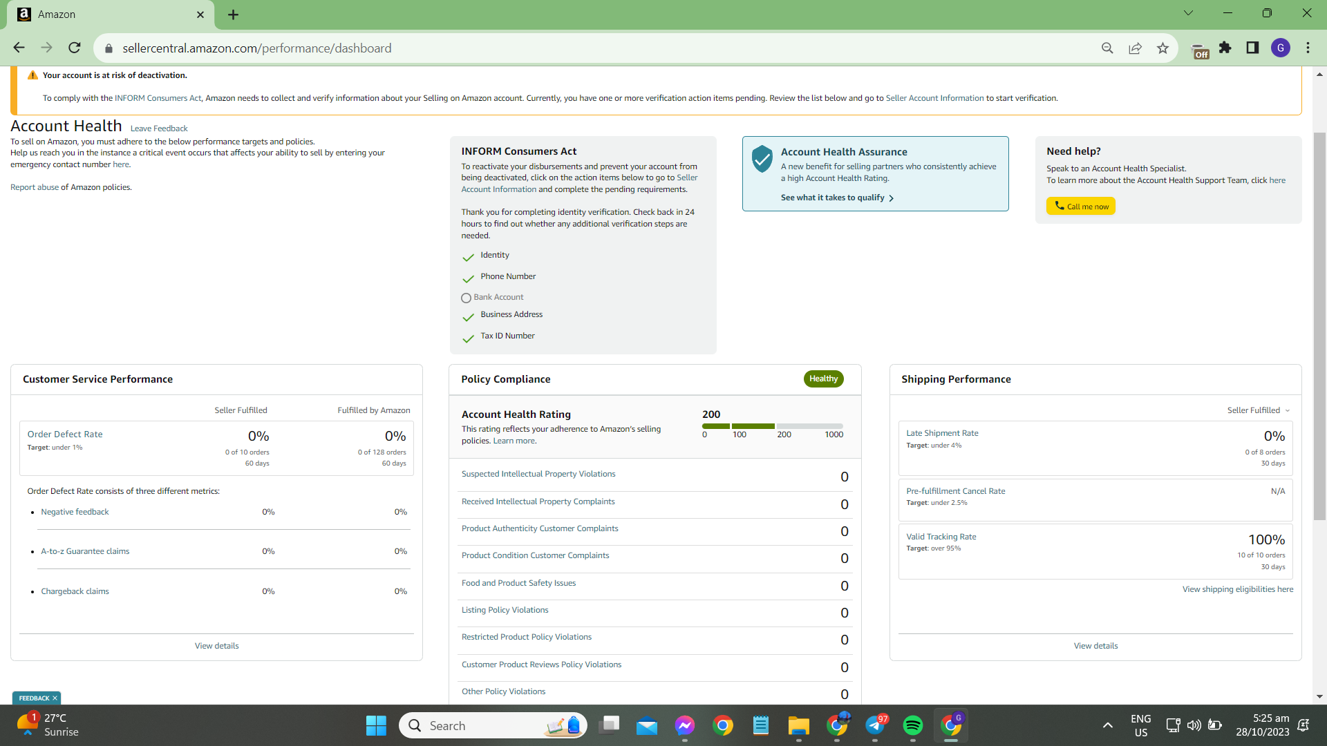The image size is (1327, 746).
Task: Open the Notepad app on the taskbar
Action: pos(761,725)
